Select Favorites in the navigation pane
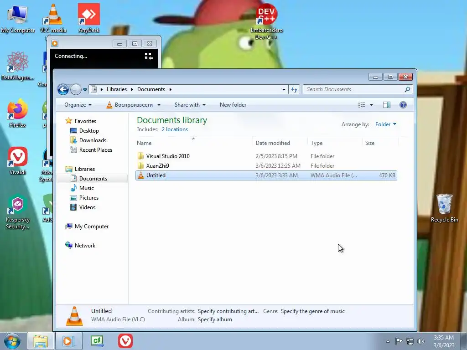 (x=85, y=121)
